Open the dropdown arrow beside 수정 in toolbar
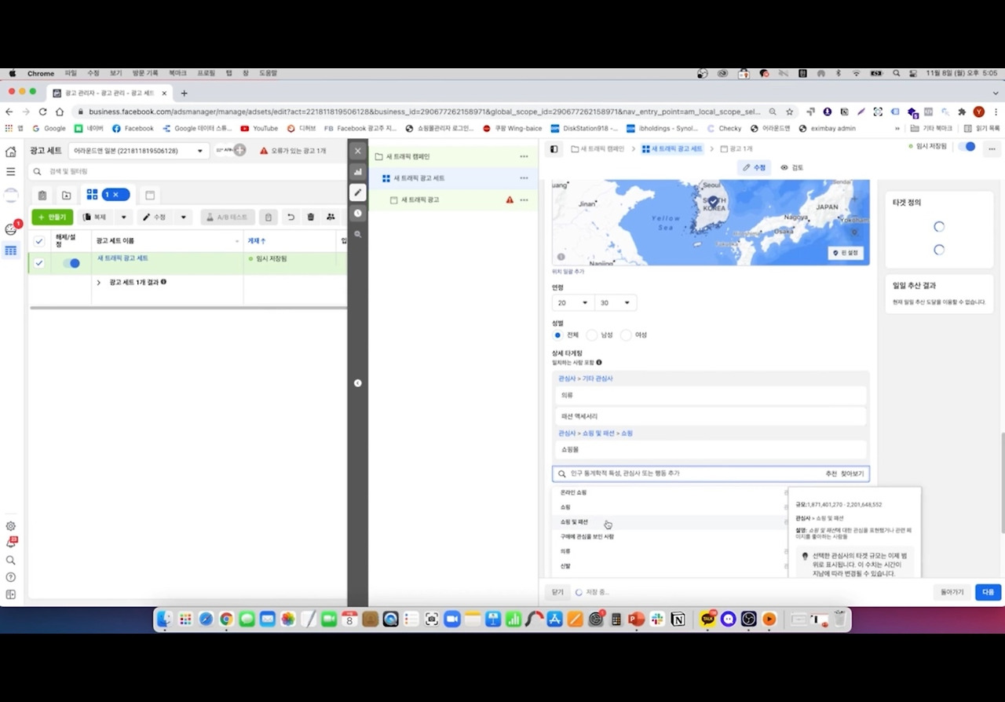This screenshot has width=1005, height=702. 184,217
